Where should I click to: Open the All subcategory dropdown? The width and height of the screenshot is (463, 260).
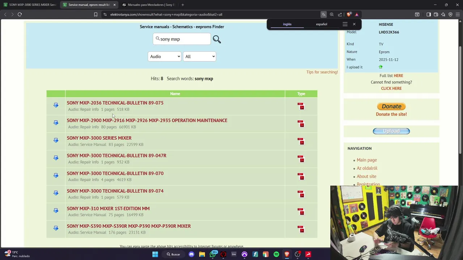[199, 56]
